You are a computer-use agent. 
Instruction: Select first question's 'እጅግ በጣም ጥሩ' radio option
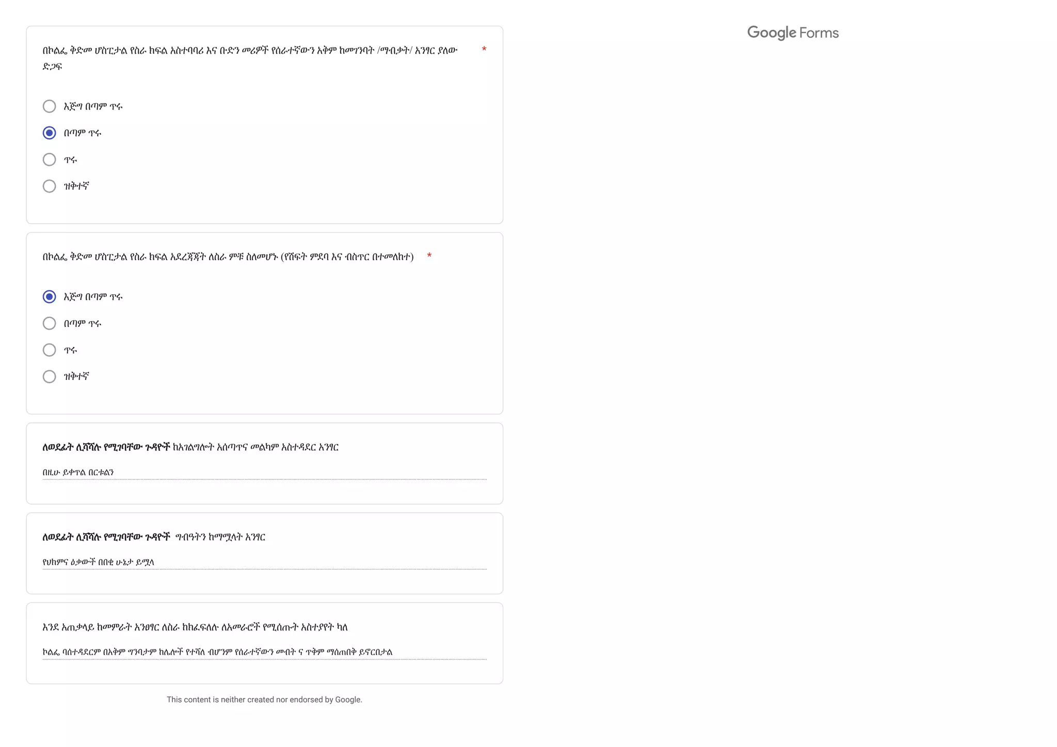49,106
